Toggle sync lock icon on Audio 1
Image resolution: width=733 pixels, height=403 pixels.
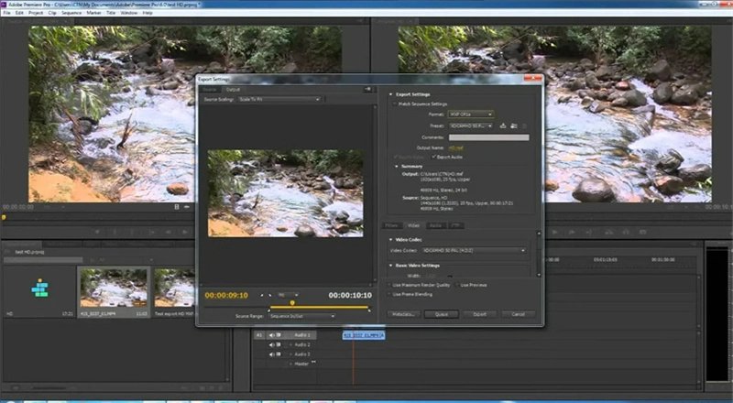279,335
